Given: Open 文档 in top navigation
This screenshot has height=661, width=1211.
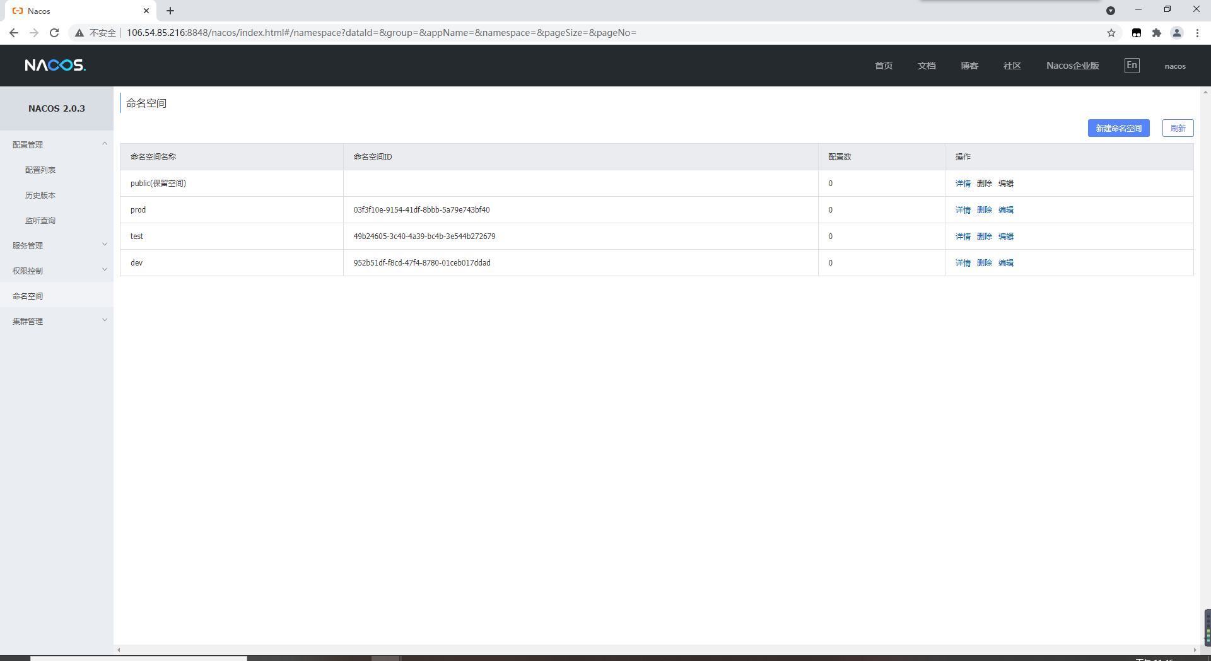Looking at the screenshot, I should [927, 66].
